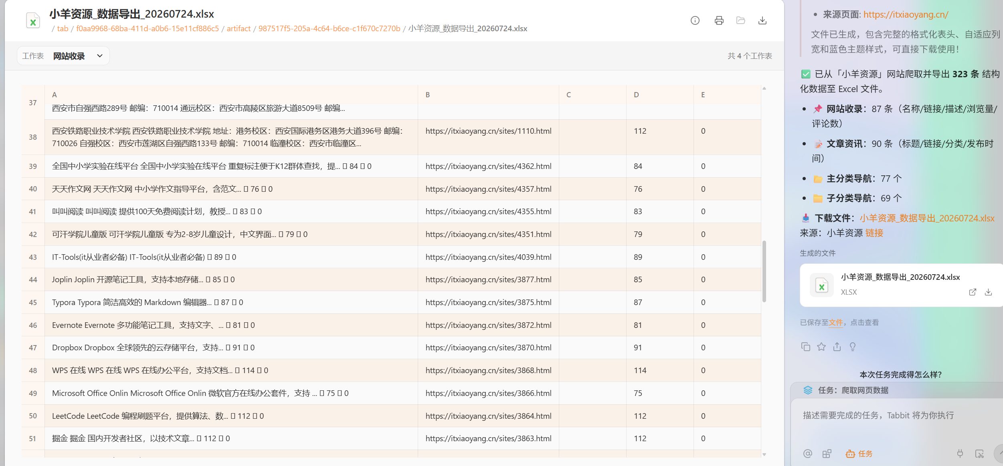Click the sites/3866.html URL cell
Viewport: 1003px width, 466px height.
(488, 393)
